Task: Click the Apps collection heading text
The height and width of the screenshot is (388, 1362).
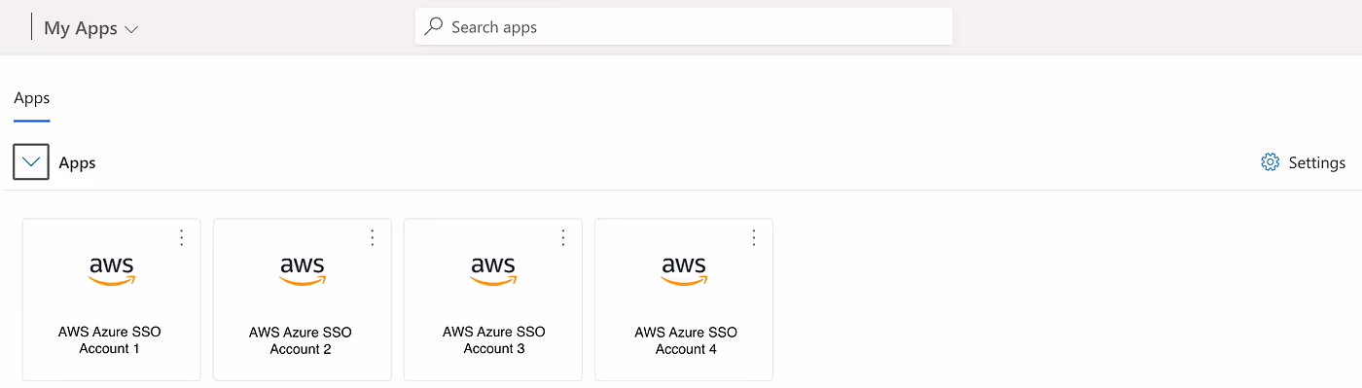Action: coord(77,162)
